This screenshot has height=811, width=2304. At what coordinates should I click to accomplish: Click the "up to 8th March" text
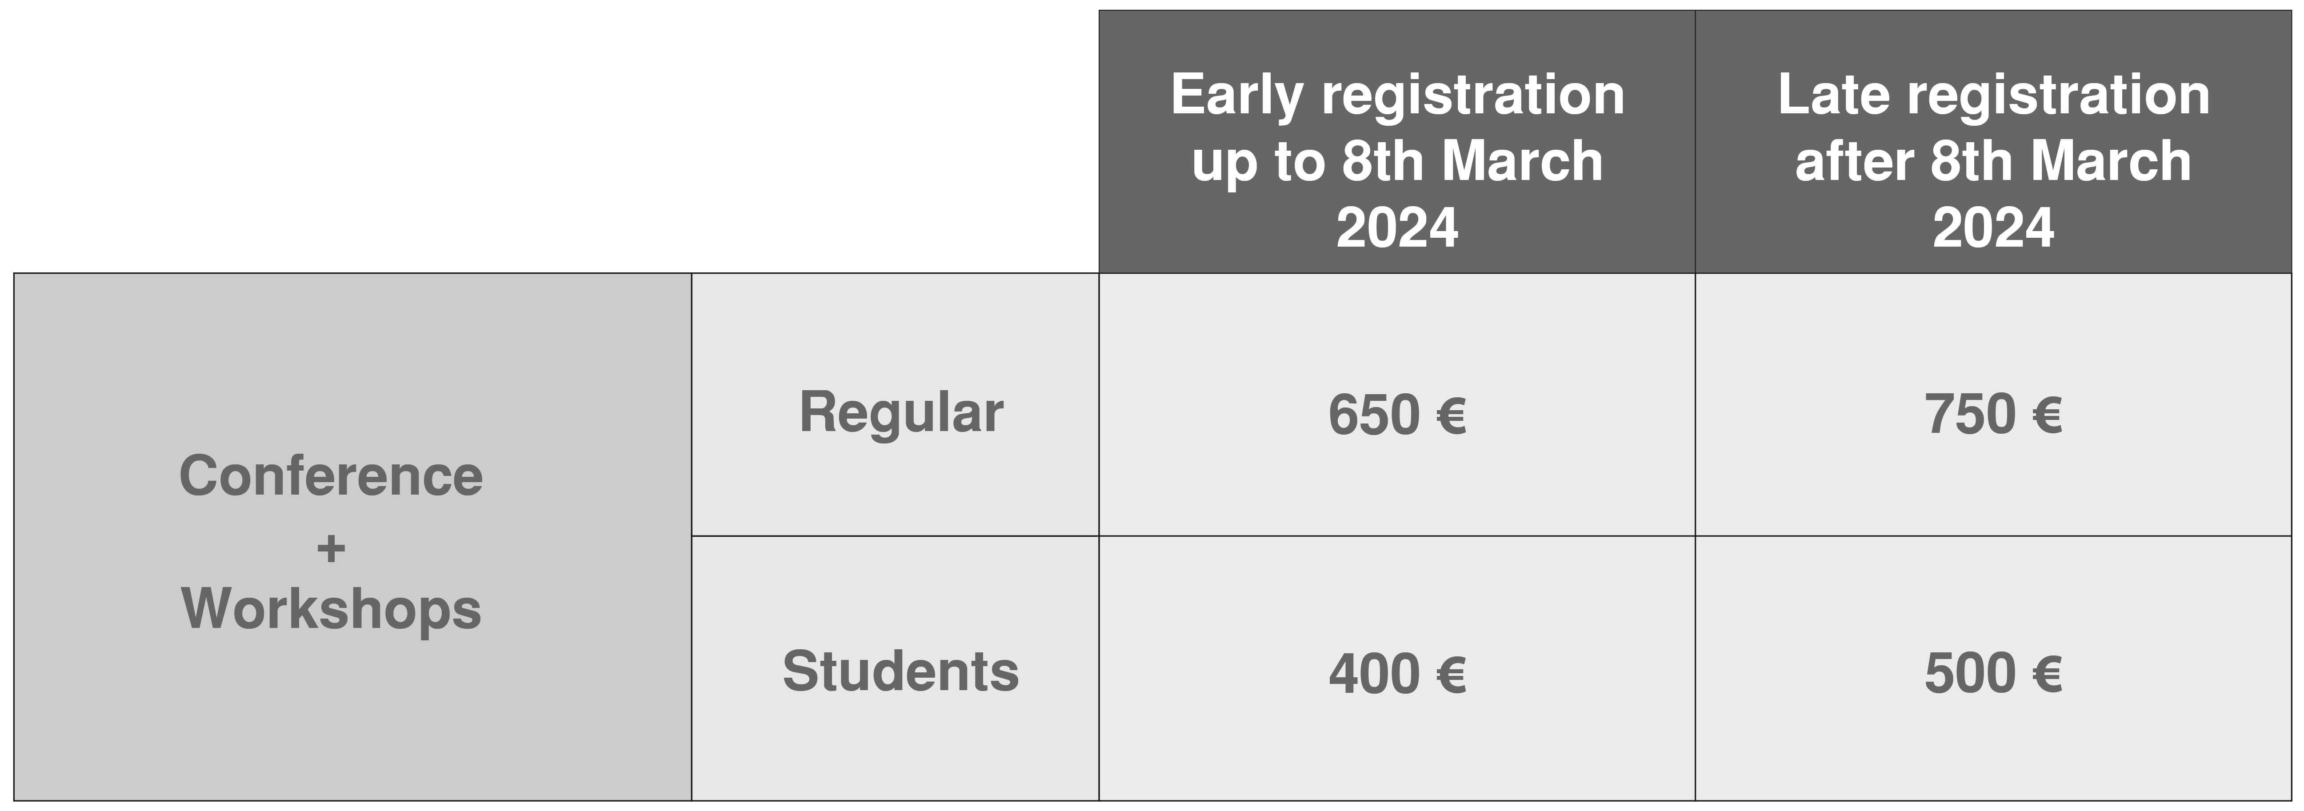pyautogui.click(x=1396, y=162)
